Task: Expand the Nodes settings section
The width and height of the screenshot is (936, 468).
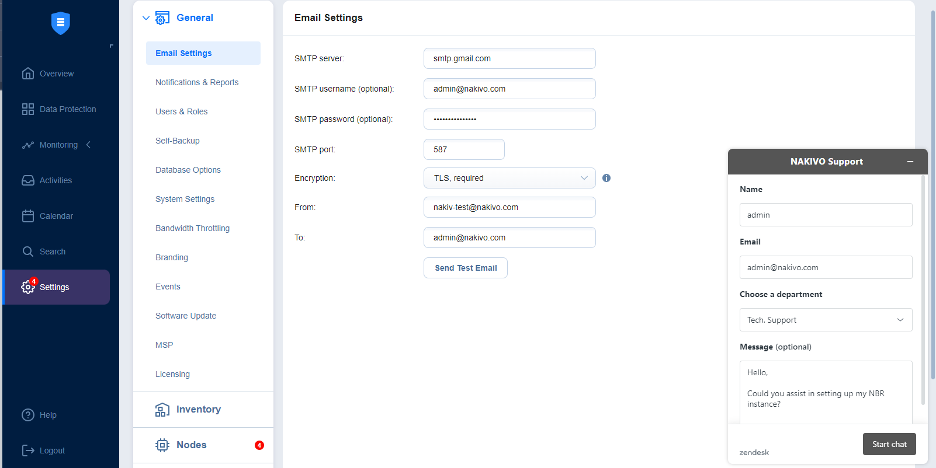Action: tap(192, 445)
